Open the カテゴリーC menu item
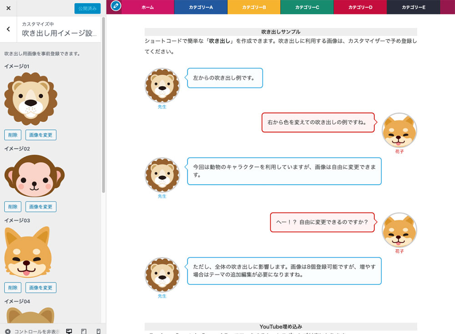The height and width of the screenshot is (334, 455). click(307, 7)
